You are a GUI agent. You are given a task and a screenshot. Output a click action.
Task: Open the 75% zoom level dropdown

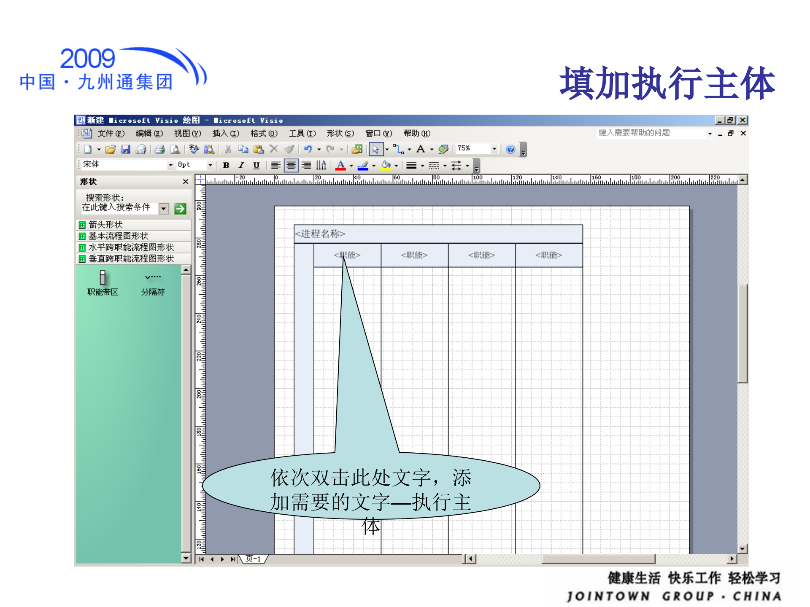point(494,148)
